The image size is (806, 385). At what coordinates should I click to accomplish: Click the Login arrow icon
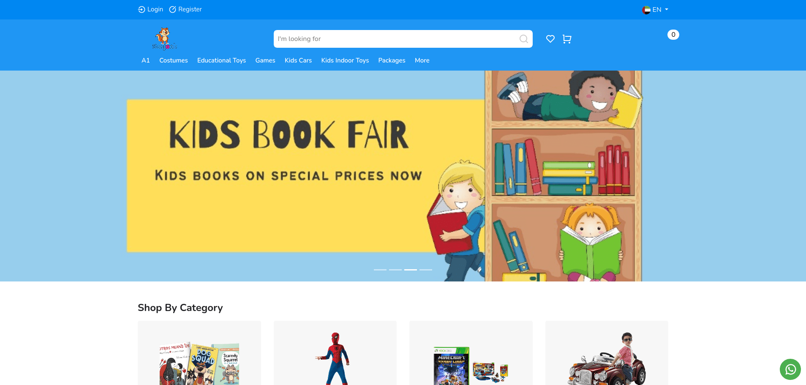pyautogui.click(x=142, y=9)
